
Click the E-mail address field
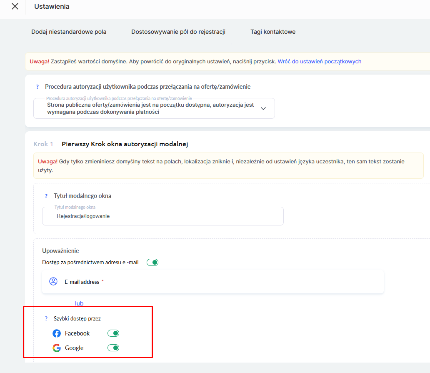pos(212,282)
